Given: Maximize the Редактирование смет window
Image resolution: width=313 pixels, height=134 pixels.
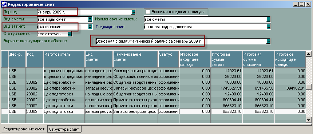Looking at the screenshot, I should point(302,4).
